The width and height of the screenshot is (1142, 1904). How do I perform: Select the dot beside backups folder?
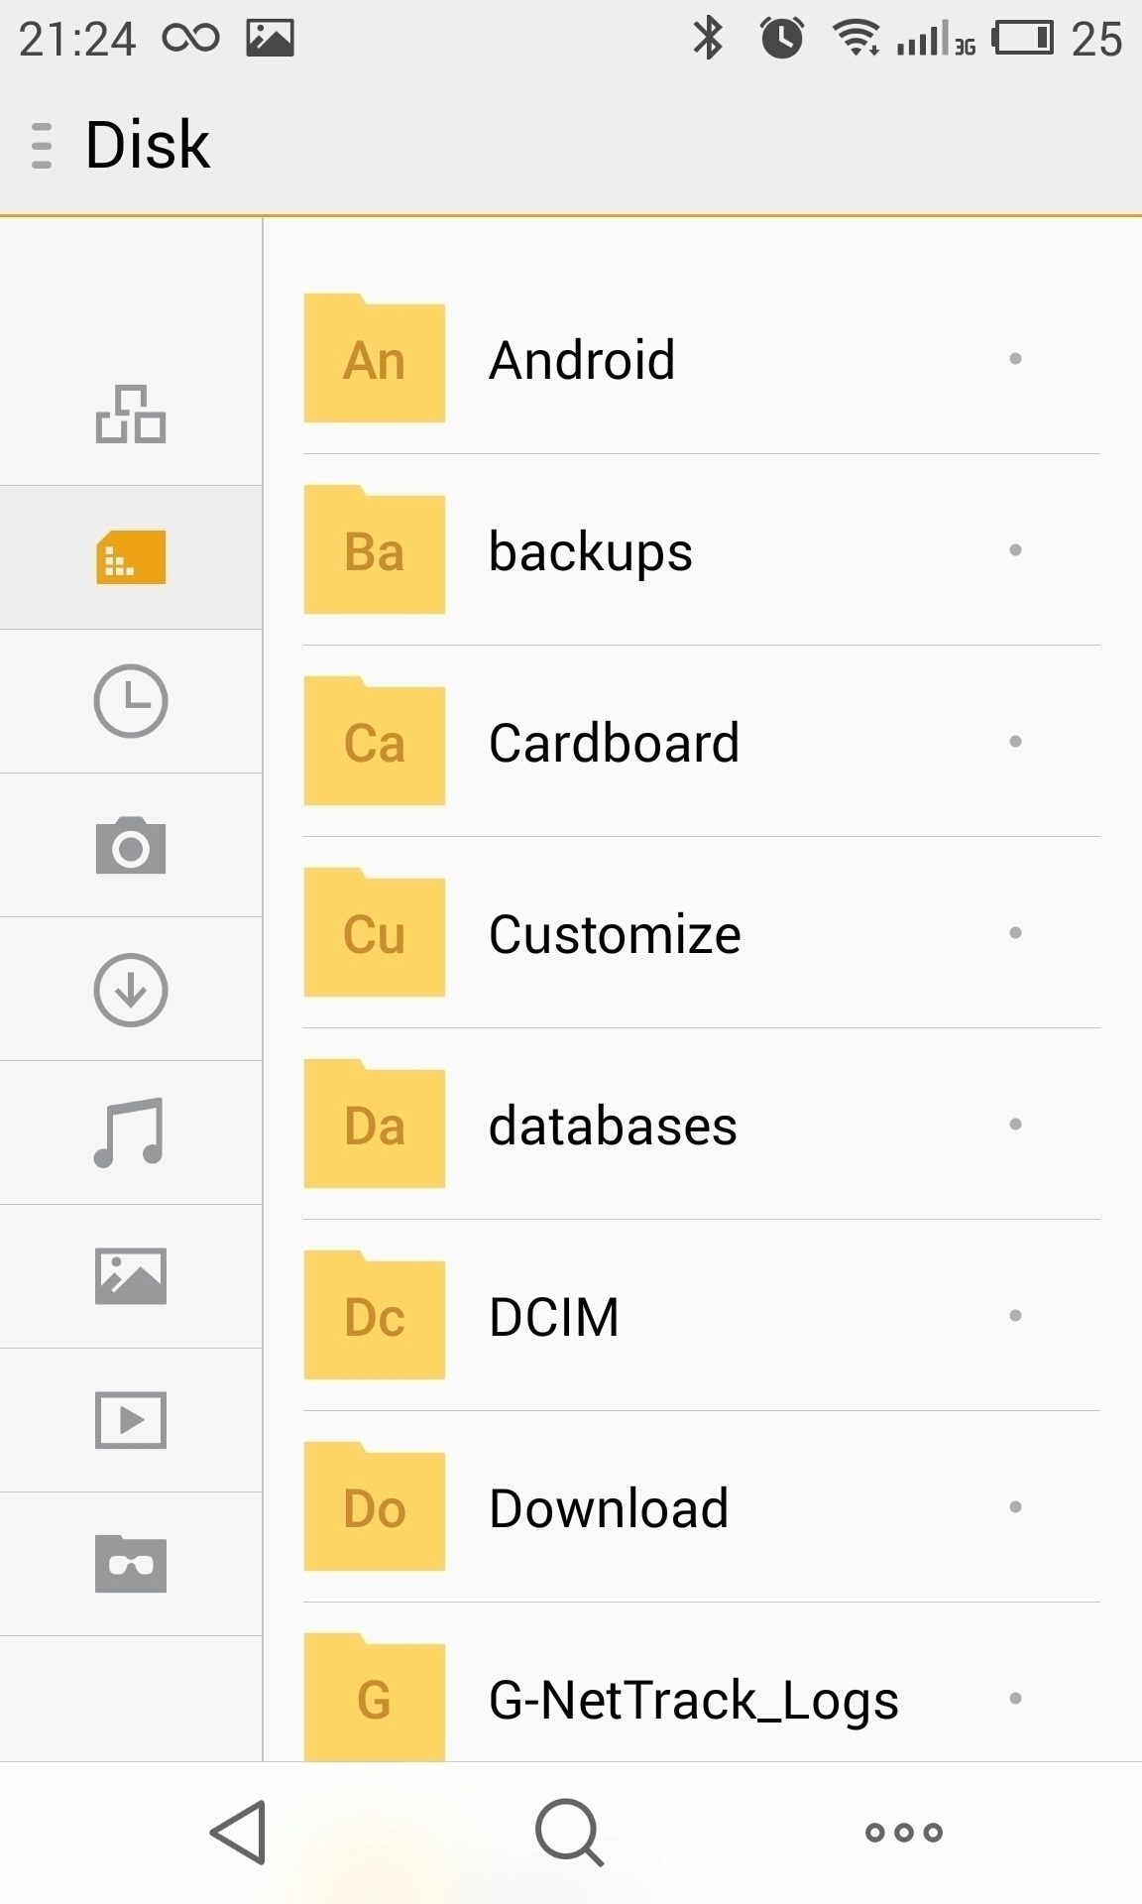click(1015, 550)
